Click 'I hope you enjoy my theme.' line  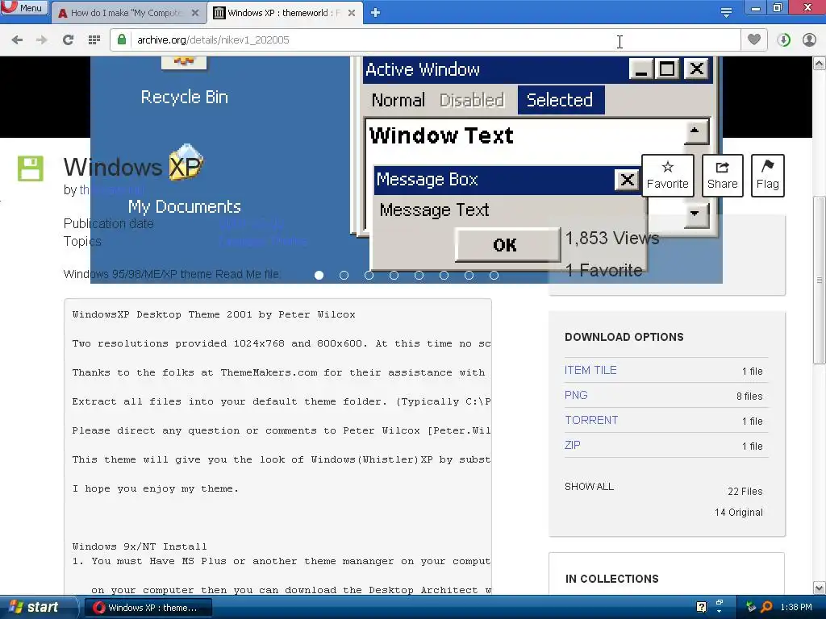pyautogui.click(x=156, y=488)
